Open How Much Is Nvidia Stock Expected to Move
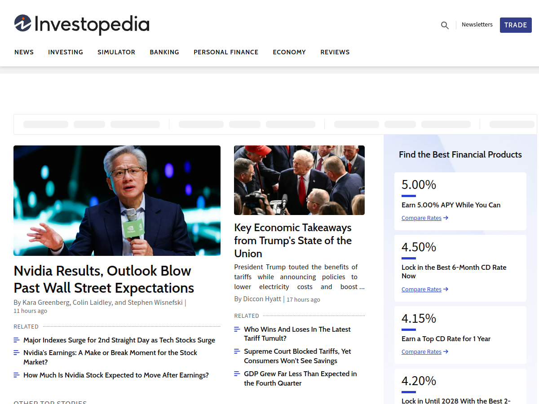The height and width of the screenshot is (404, 539). click(x=116, y=375)
